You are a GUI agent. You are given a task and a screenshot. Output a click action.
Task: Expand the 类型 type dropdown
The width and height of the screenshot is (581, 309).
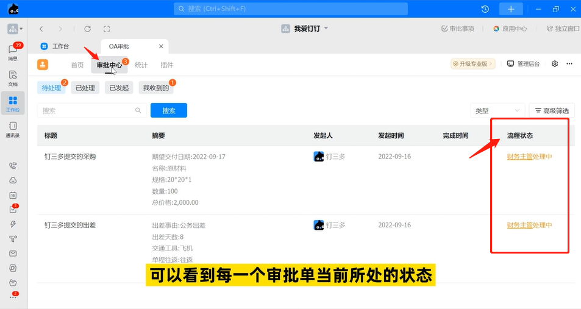(x=497, y=110)
